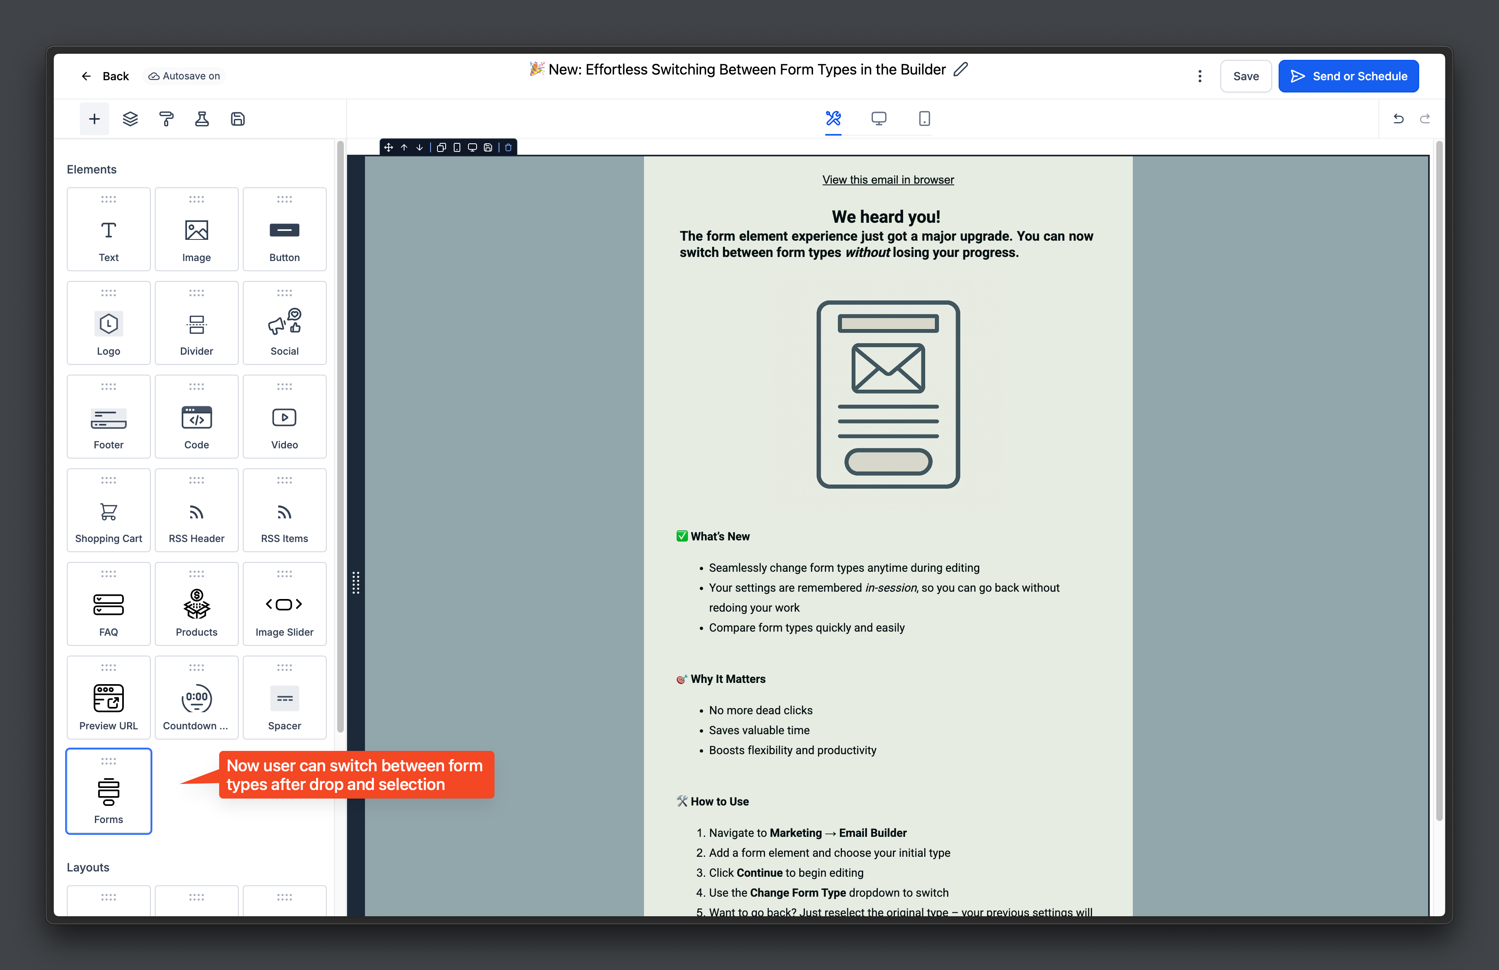Select the Button element
The height and width of the screenshot is (970, 1499).
point(285,229)
